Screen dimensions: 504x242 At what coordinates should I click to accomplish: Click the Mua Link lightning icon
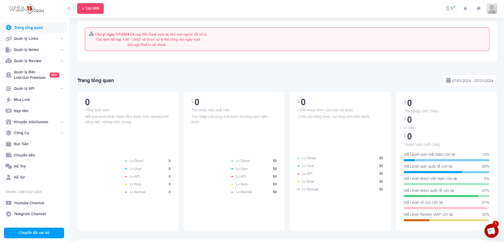point(9,100)
